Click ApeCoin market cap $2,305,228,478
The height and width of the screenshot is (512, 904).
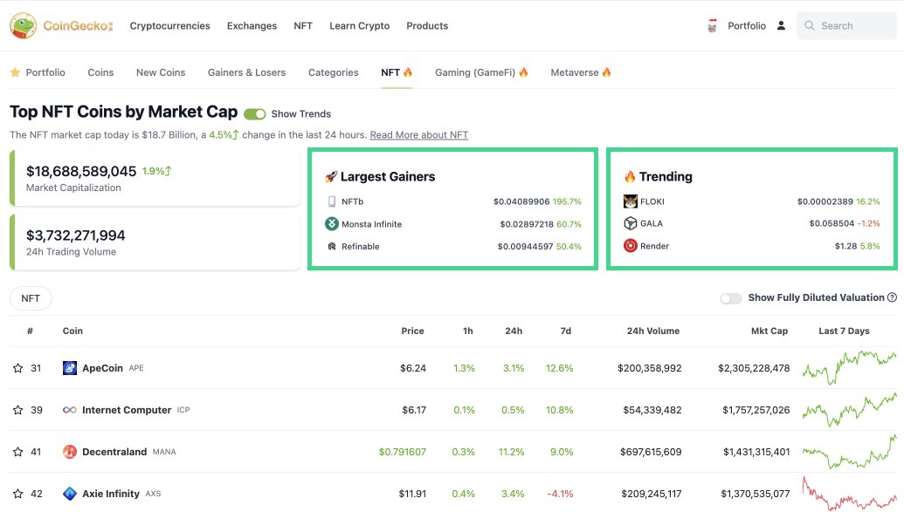pos(754,368)
